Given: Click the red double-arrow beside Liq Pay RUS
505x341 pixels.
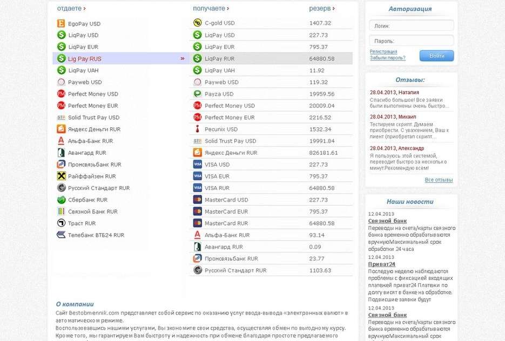Looking at the screenshot, I should [x=183, y=59].
